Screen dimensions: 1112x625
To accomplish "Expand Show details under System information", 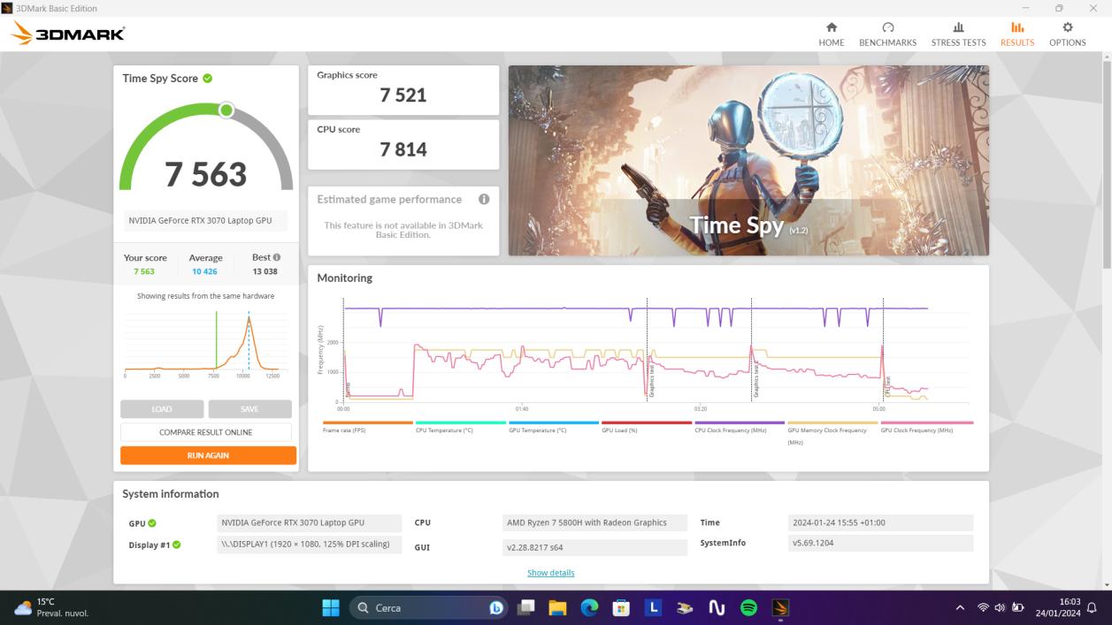I will click(x=551, y=572).
